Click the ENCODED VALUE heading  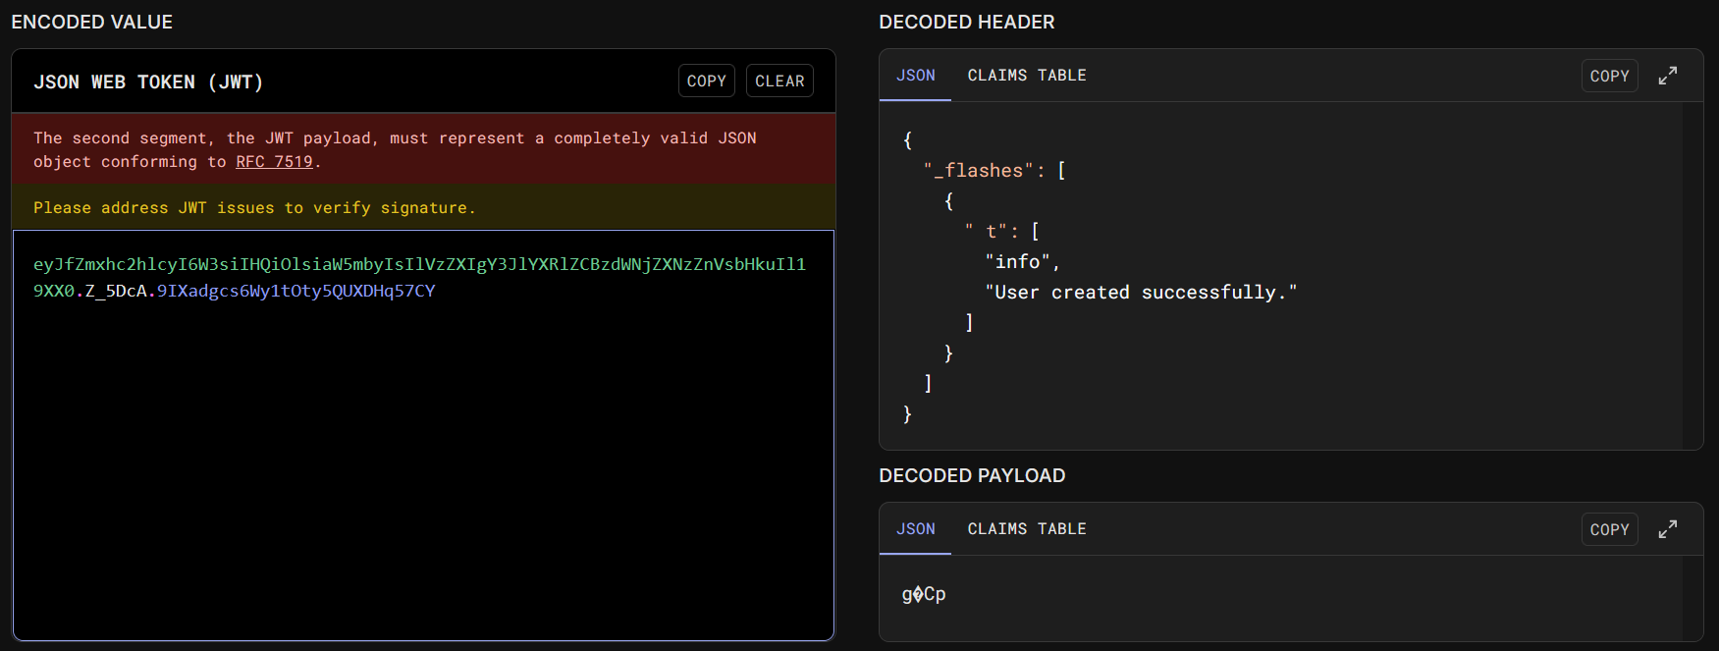[92, 22]
